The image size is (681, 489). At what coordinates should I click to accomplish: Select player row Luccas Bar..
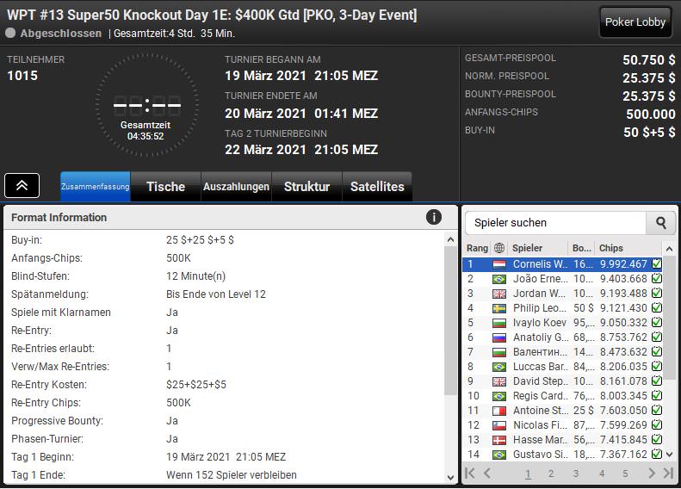[562, 367]
